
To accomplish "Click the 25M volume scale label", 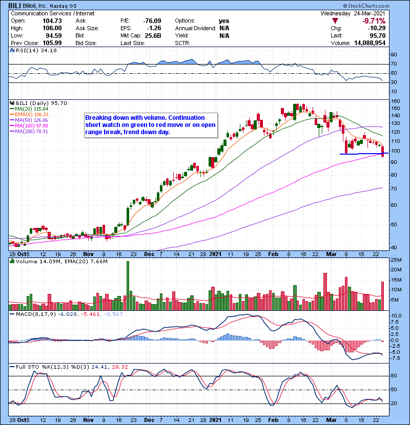I will pos(396,260).
